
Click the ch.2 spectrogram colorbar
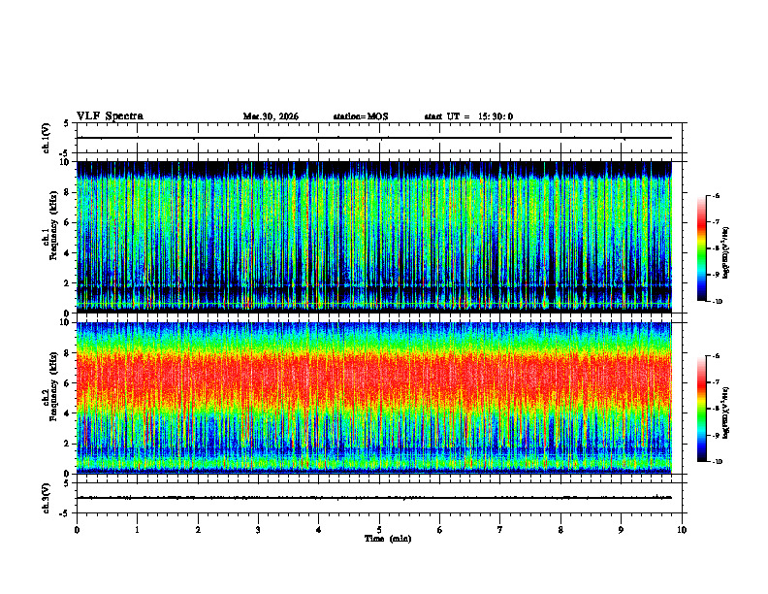[x=701, y=409]
